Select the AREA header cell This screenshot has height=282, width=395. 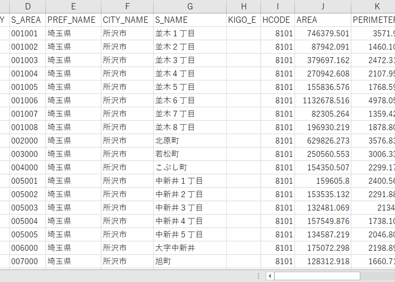(x=323, y=20)
